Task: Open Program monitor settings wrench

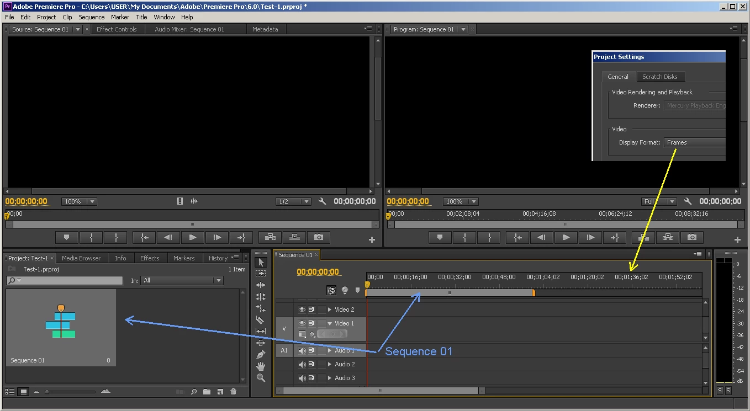Action: pos(688,201)
